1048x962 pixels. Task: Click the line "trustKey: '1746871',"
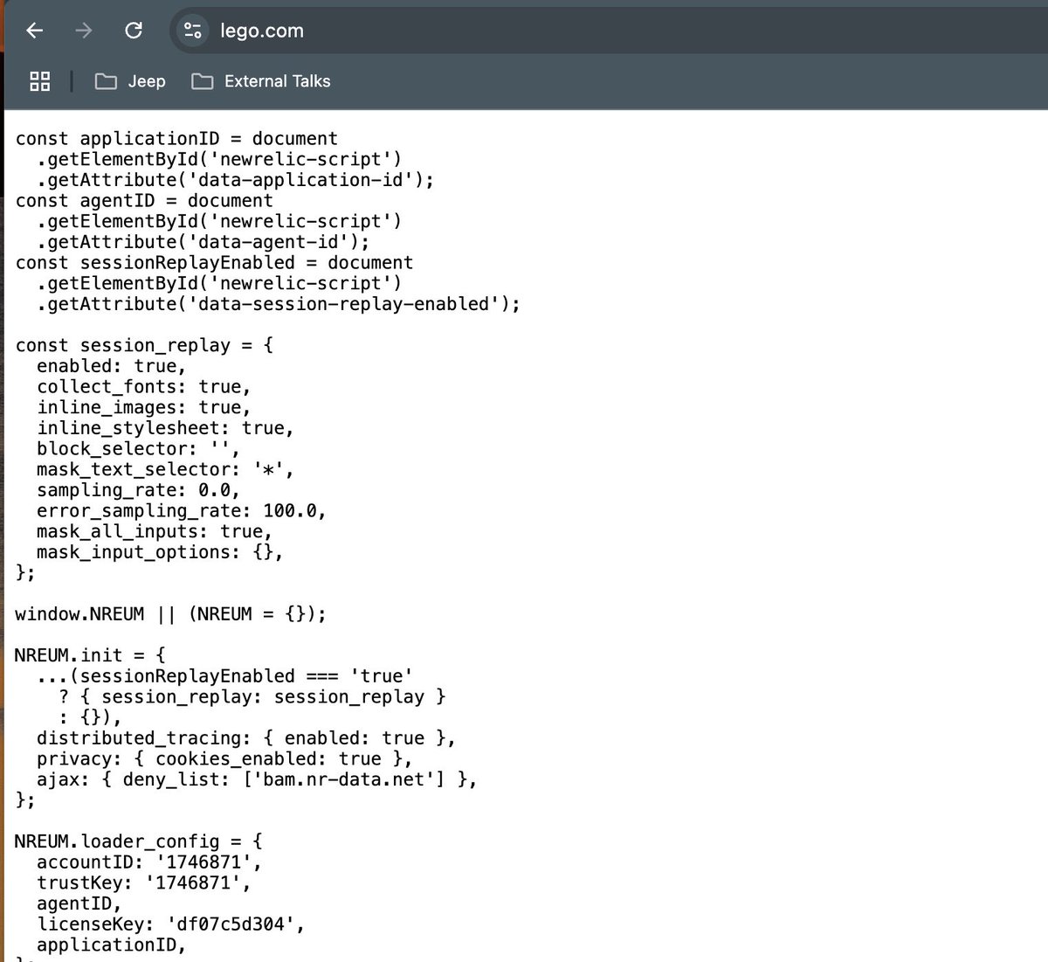[x=143, y=883]
